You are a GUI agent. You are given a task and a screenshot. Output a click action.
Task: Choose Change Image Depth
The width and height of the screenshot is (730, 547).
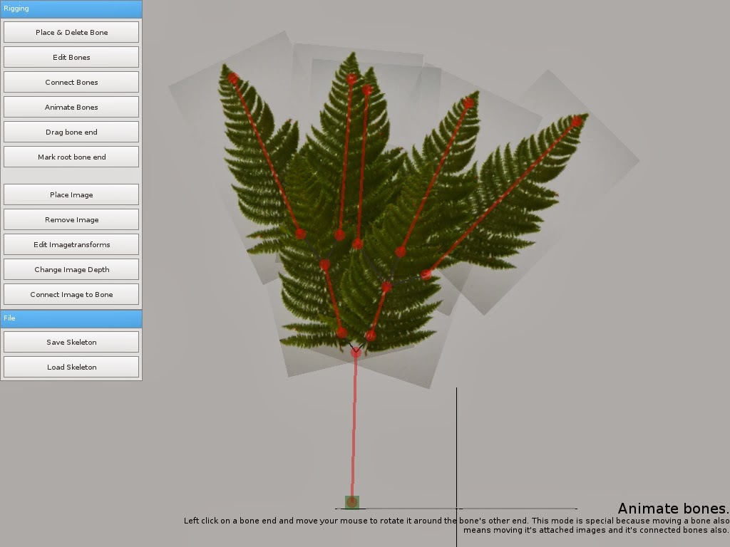pos(71,269)
